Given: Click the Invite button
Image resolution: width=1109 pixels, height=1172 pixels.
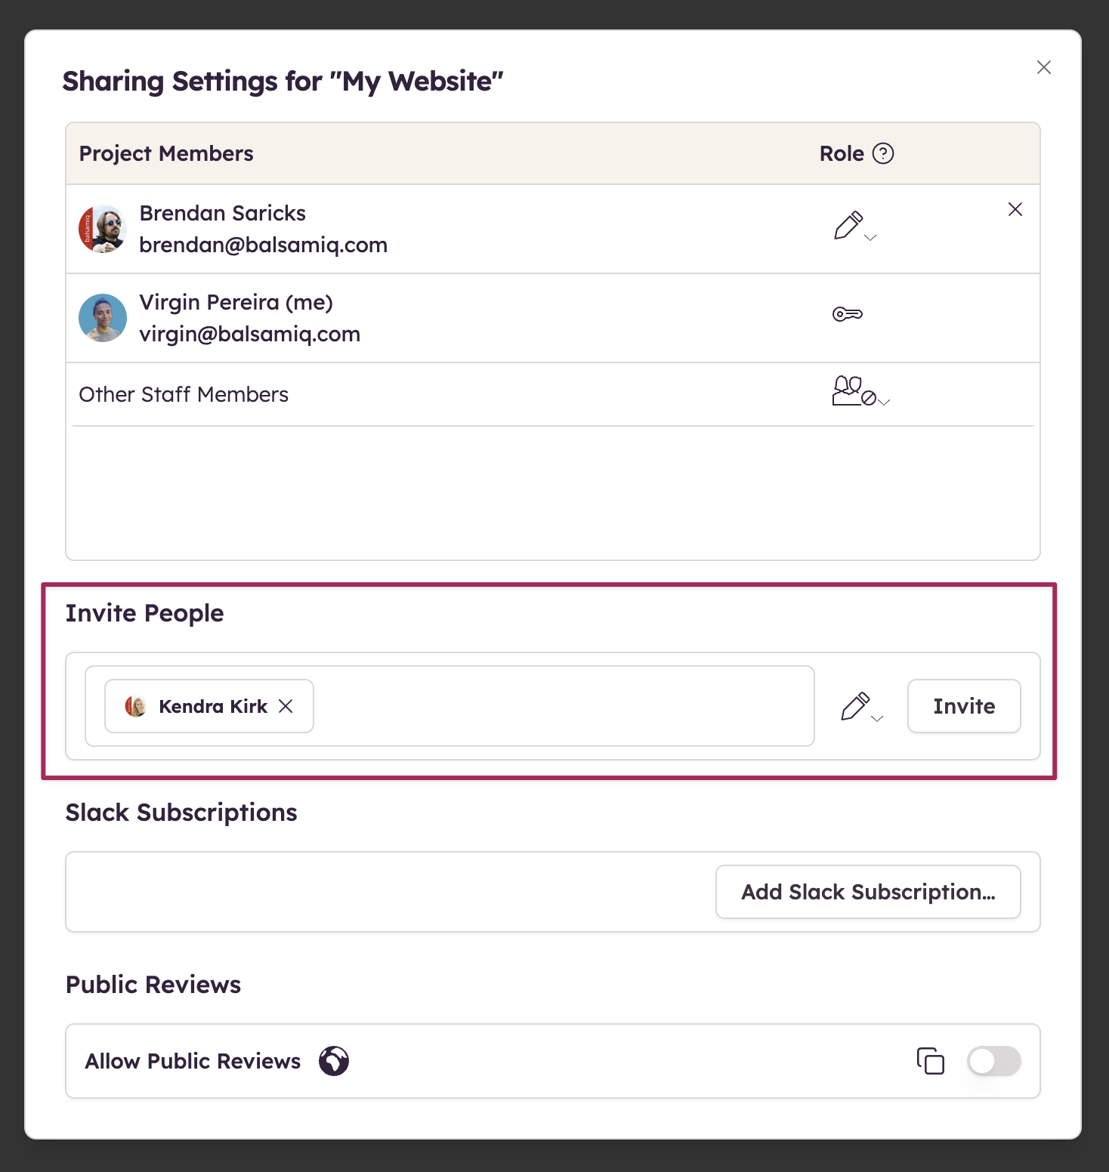Looking at the screenshot, I should pos(963,706).
